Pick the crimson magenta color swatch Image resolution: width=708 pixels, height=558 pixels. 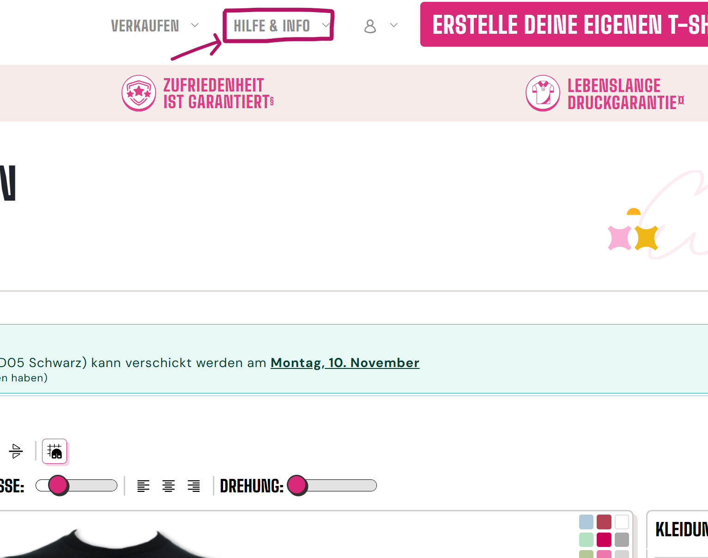[604, 540]
